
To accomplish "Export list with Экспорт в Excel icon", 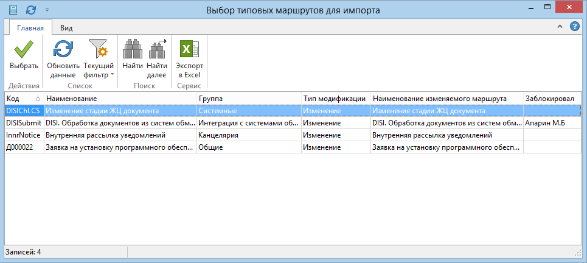I will coord(189,49).
